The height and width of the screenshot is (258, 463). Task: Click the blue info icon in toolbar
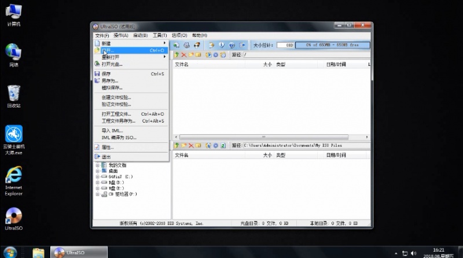click(x=222, y=45)
